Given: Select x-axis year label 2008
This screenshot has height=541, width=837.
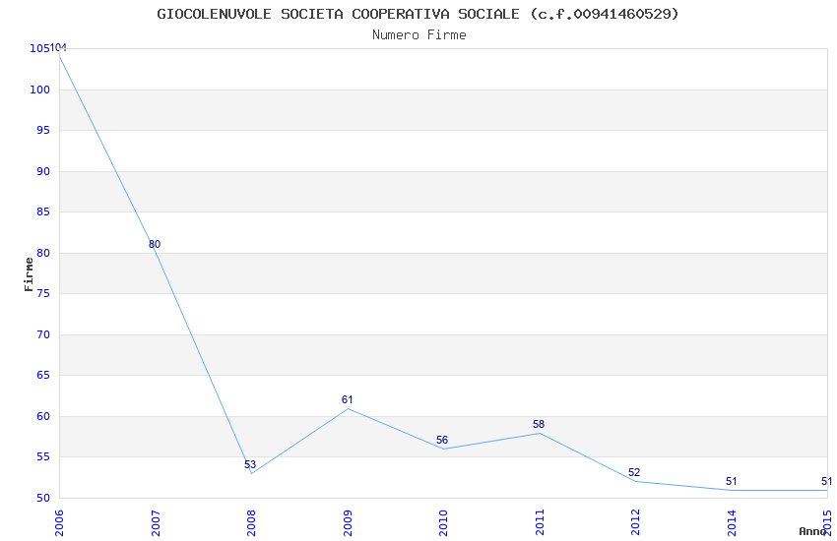Looking at the screenshot, I should (251, 522).
